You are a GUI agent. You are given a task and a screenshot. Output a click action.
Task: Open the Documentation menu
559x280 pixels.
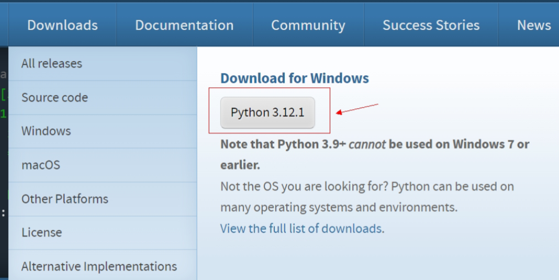(184, 25)
